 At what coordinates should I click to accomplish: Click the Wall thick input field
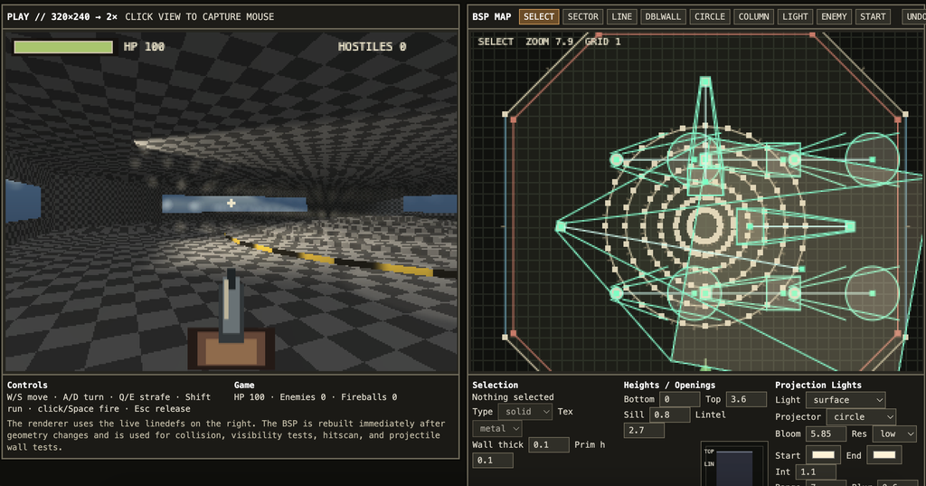[549, 444]
